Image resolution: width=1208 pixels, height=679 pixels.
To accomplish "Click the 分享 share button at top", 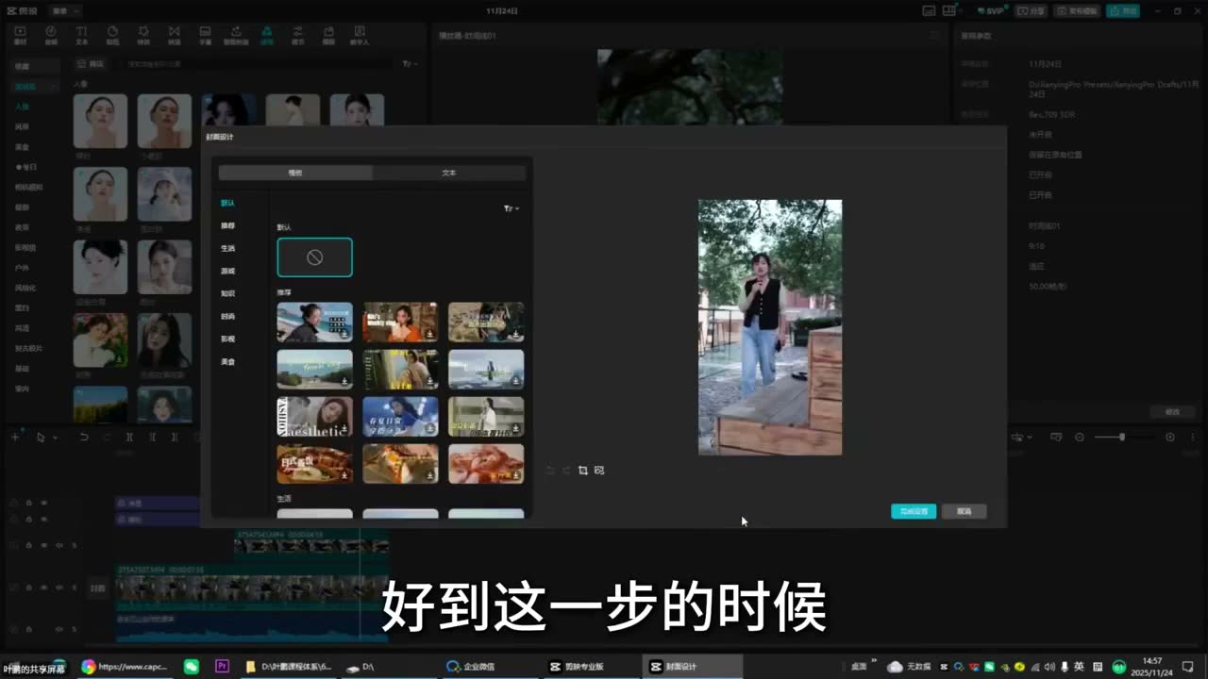I will point(1032,10).
